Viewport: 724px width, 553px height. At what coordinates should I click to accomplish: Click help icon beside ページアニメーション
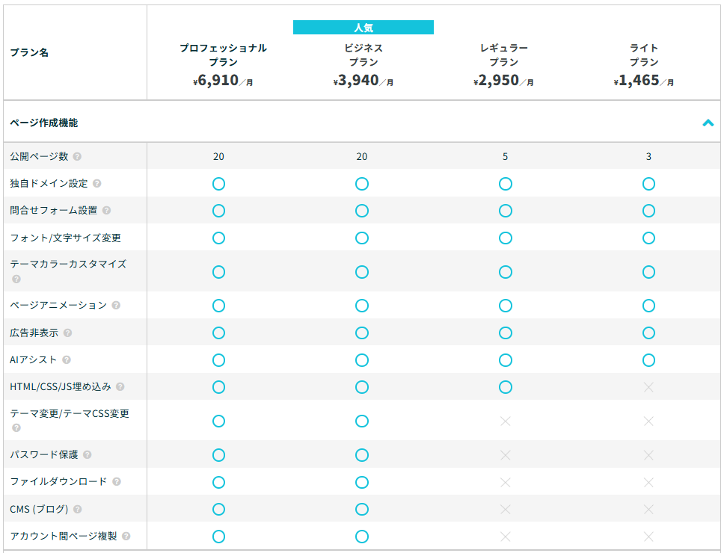coord(116,306)
